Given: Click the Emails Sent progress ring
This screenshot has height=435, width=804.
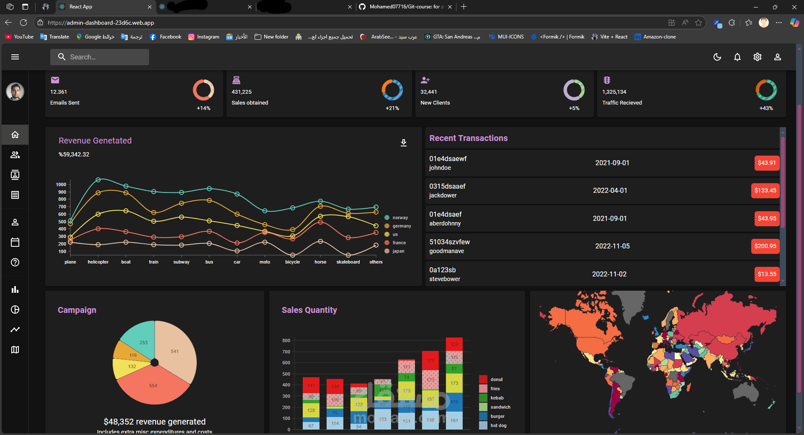Looking at the screenshot, I should [204, 90].
